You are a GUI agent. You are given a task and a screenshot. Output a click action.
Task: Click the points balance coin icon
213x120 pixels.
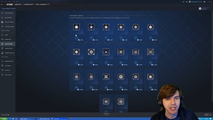(200, 9)
